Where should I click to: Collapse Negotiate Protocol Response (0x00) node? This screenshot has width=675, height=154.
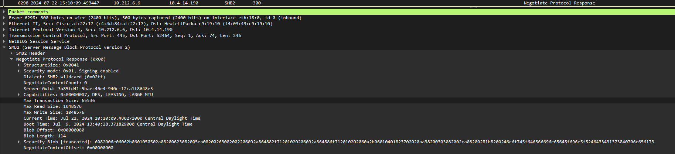point(11,59)
